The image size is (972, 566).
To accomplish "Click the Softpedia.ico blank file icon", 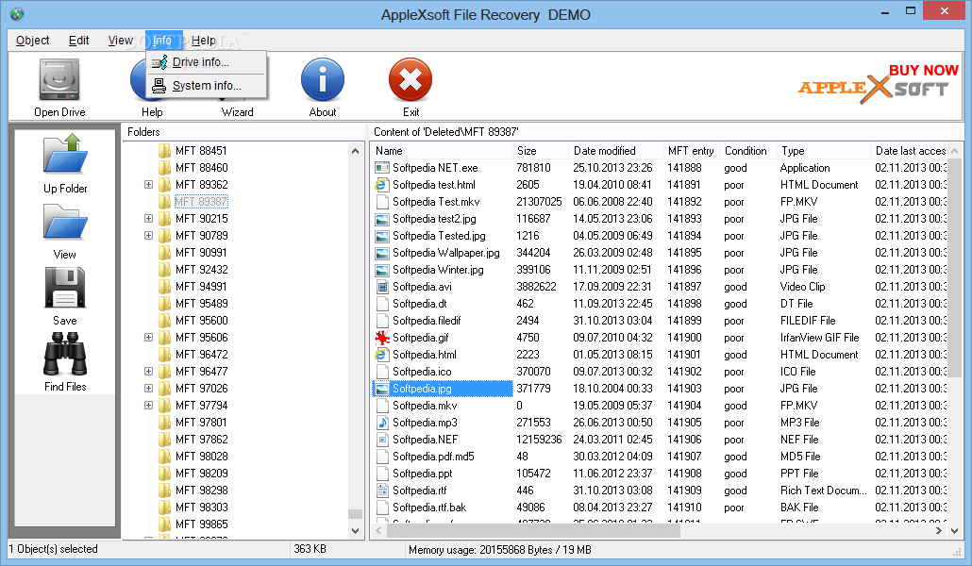I will click(x=382, y=372).
